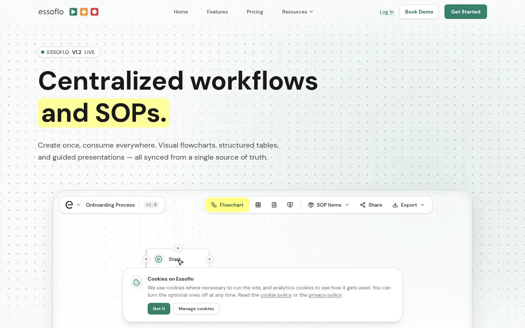
Task: Click the ESSOFLO V1.2 LIVE badge
Action: 69,52
